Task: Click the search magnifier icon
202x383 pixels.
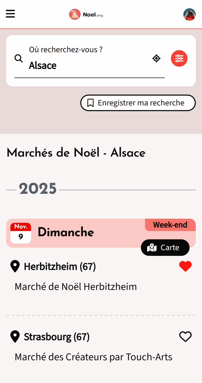Action: (19, 58)
